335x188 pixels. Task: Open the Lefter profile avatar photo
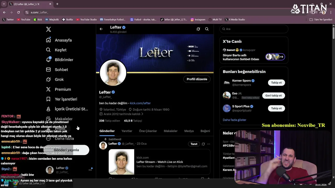113,73
